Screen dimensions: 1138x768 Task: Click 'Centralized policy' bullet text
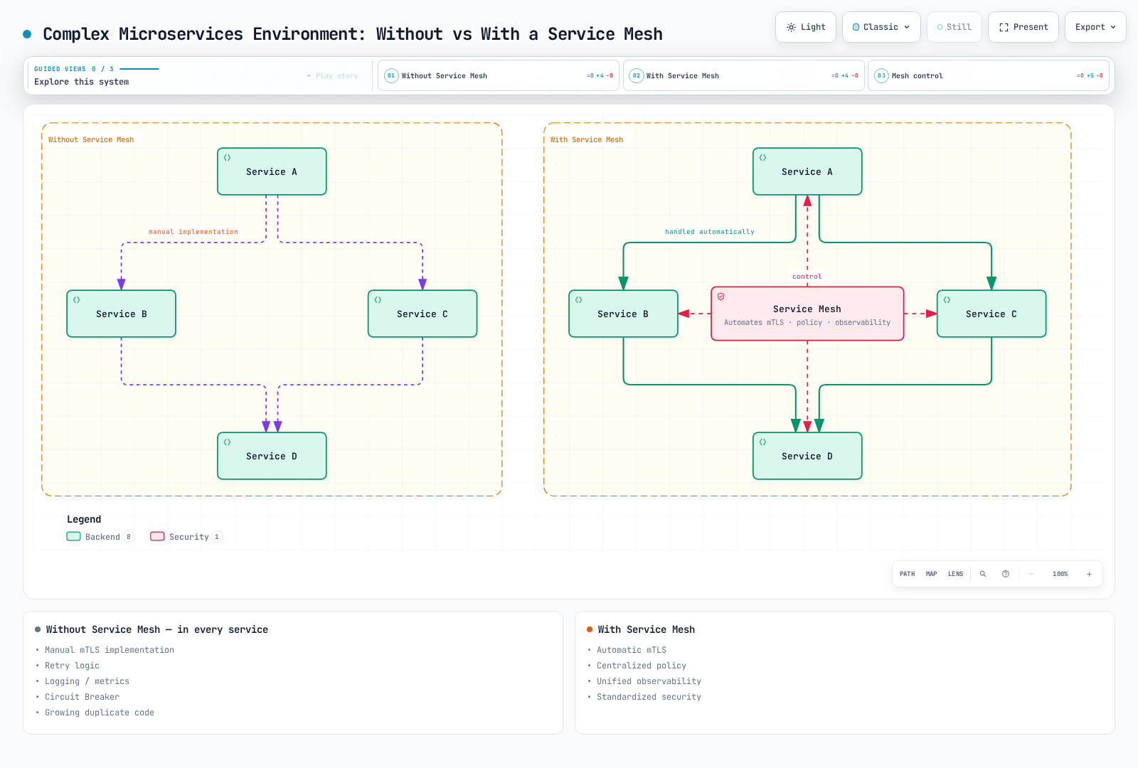click(642, 666)
